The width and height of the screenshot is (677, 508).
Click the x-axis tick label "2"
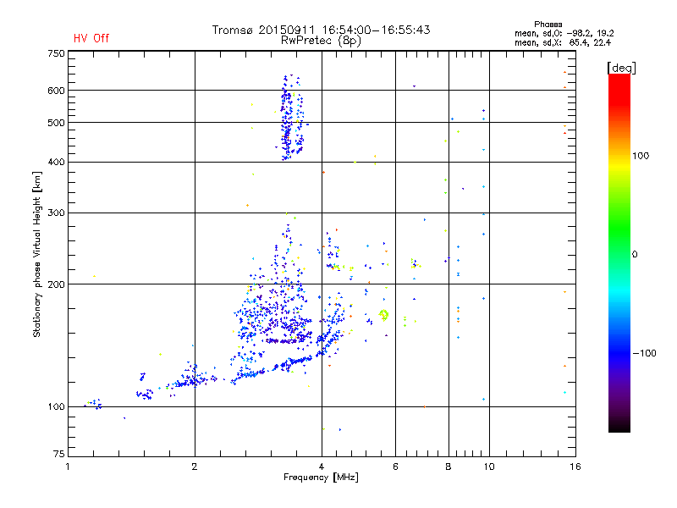point(195,467)
